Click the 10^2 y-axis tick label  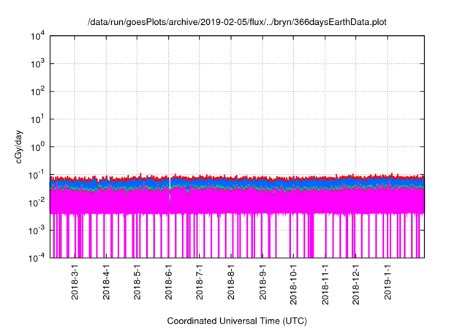pos(38,92)
